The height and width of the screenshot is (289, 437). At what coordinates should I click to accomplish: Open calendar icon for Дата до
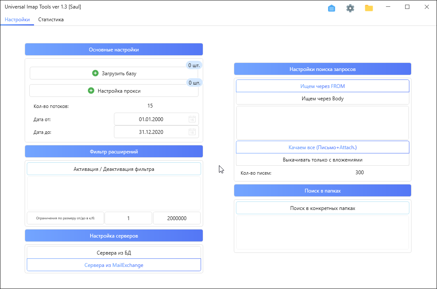[x=192, y=132]
